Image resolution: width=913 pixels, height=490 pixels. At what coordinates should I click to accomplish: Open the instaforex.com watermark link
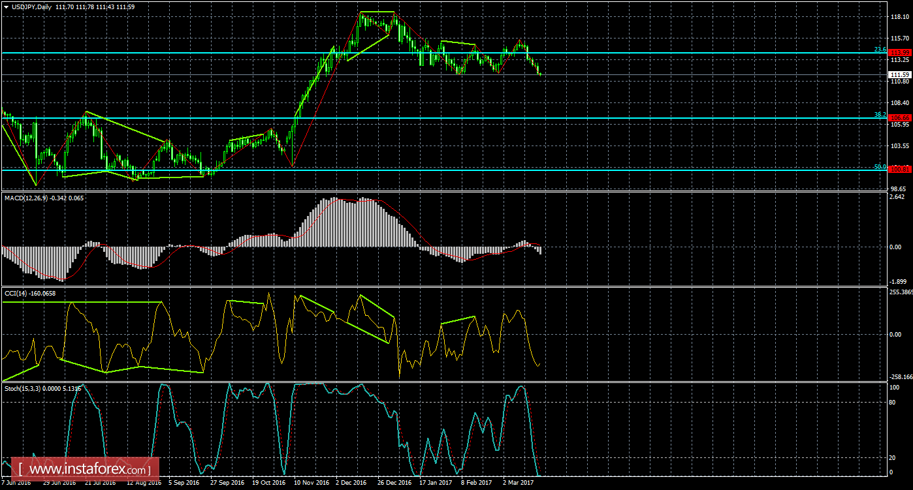coord(88,469)
